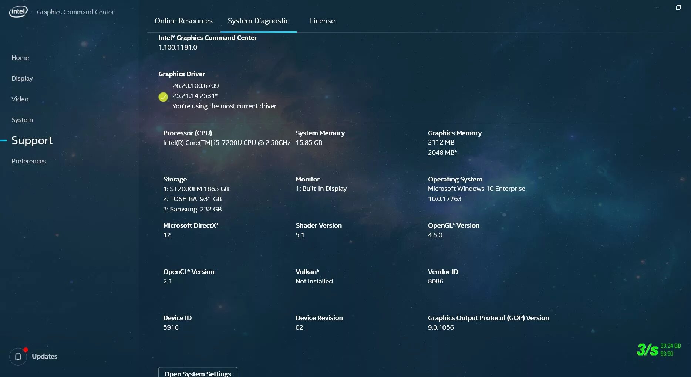691x377 pixels.
Task: Minimize the Graphics Command Center window
Action: tap(657, 7)
